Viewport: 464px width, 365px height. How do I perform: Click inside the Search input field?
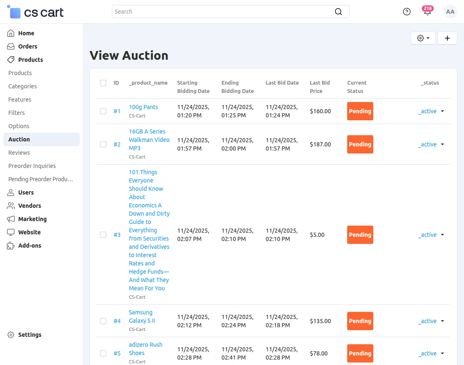pos(207,12)
